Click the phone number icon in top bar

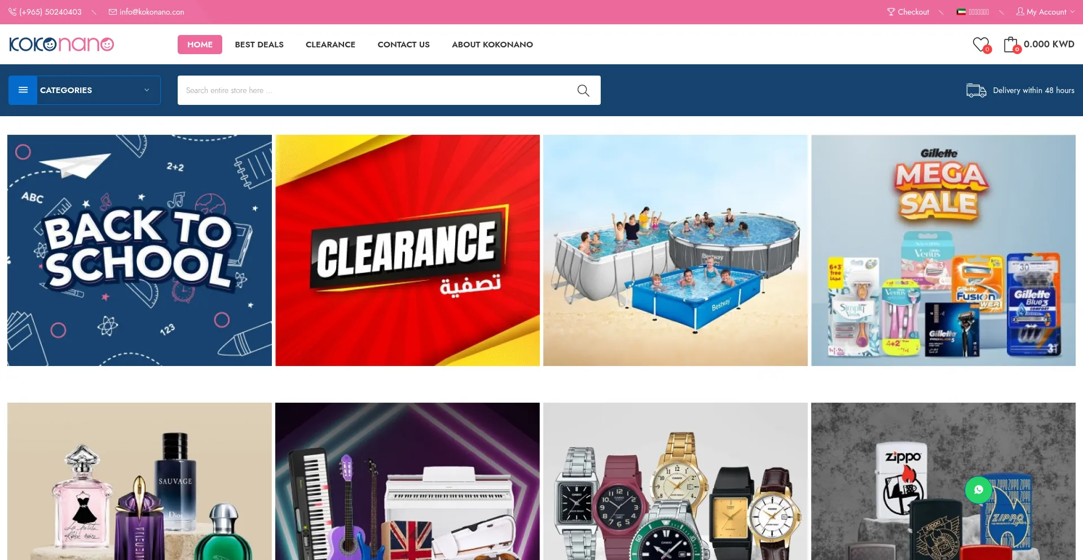[12, 12]
